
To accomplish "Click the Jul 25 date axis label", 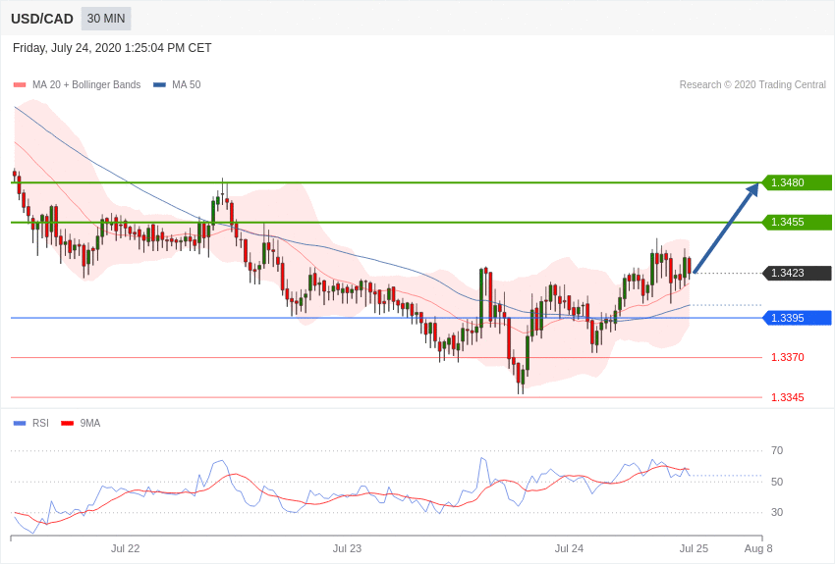I will pos(694,548).
